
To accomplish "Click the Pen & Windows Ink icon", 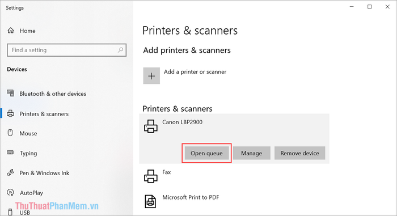I will coord(10,173).
